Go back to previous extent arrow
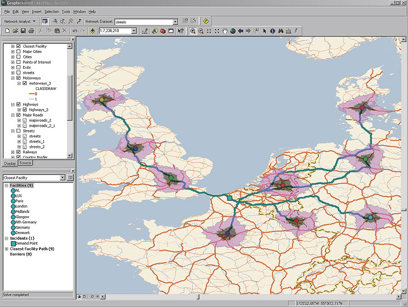Screen dimensions: 408x307 [x=241, y=31]
